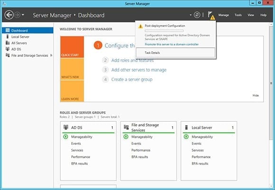Image resolution: width=275 pixels, height=190 pixels.
Task: Open Task Details in notification popup
Action: (x=175, y=53)
